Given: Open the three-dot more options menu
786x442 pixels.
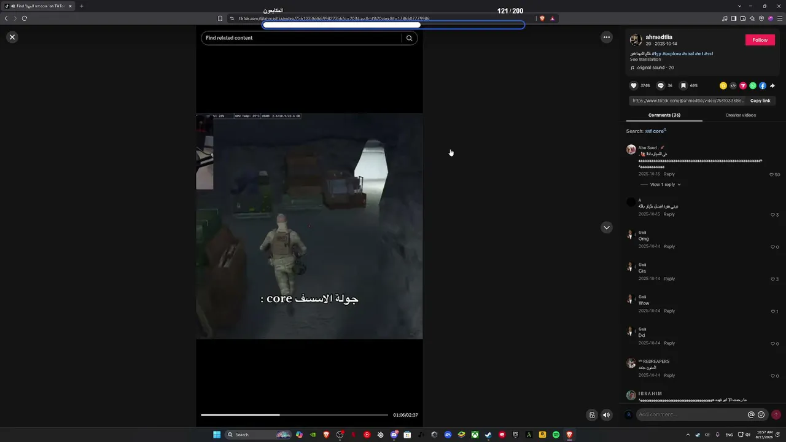Looking at the screenshot, I should (x=607, y=37).
